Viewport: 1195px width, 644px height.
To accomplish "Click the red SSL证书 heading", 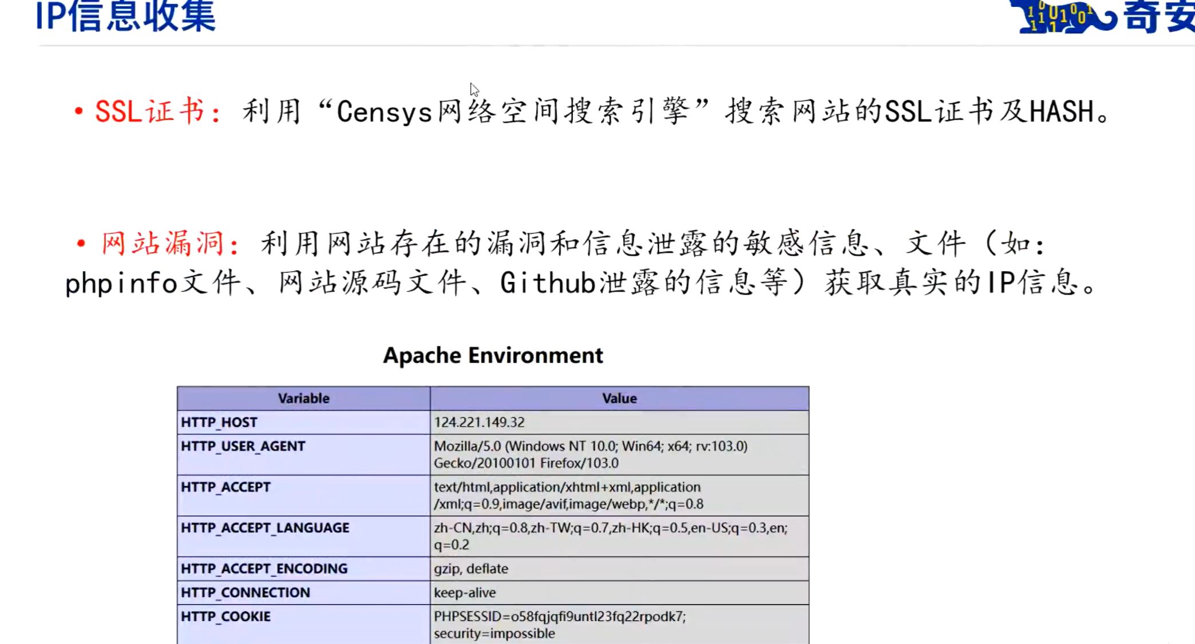I will coord(150,111).
